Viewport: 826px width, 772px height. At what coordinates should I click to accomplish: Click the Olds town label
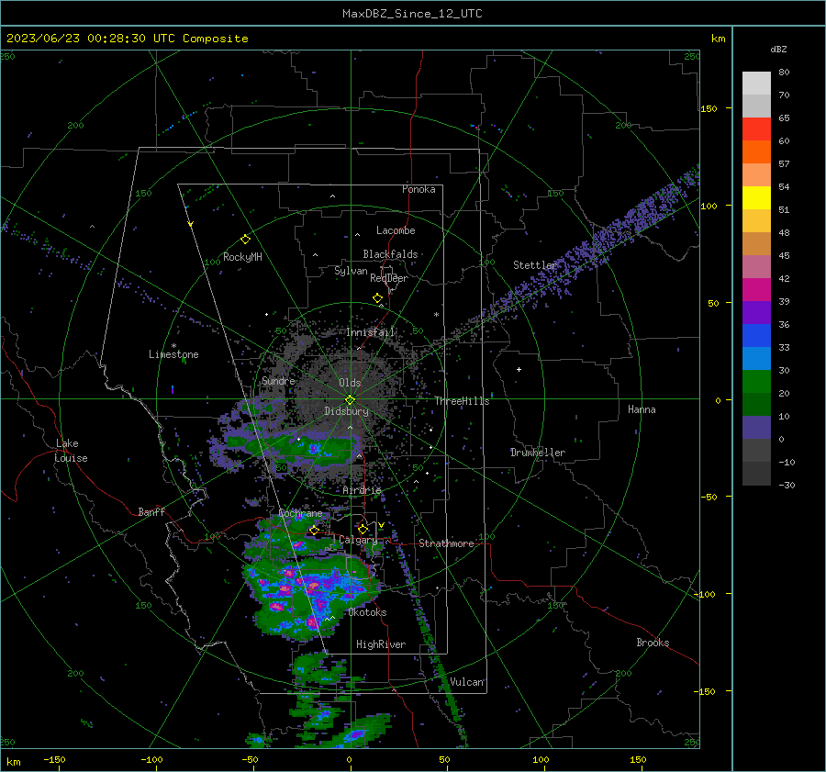pos(350,383)
